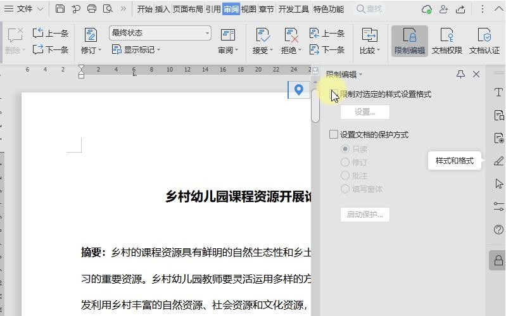The width and height of the screenshot is (506, 316).
Task: Click the print icon in quick access toolbar
Action: click(x=92, y=9)
